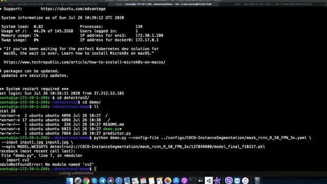Click the 'cd demo/' command text
Screen dimensions: 327x184
click(x=91, y=102)
